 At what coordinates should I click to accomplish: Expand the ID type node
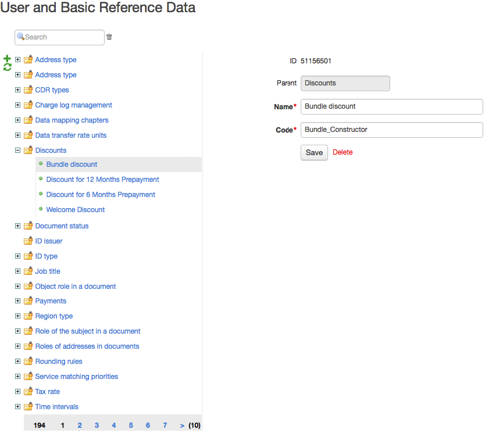[x=17, y=256]
